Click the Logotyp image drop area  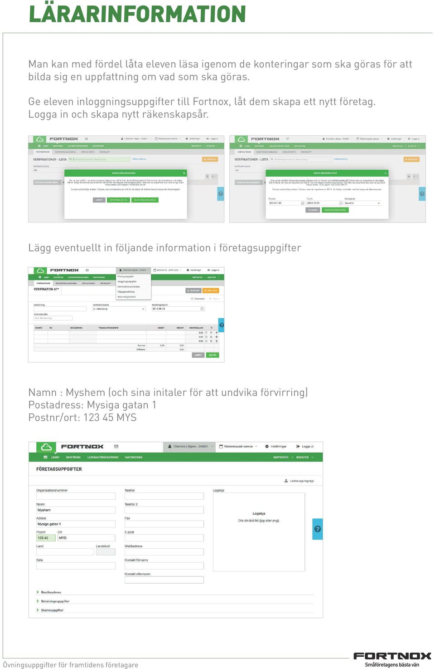259,532
